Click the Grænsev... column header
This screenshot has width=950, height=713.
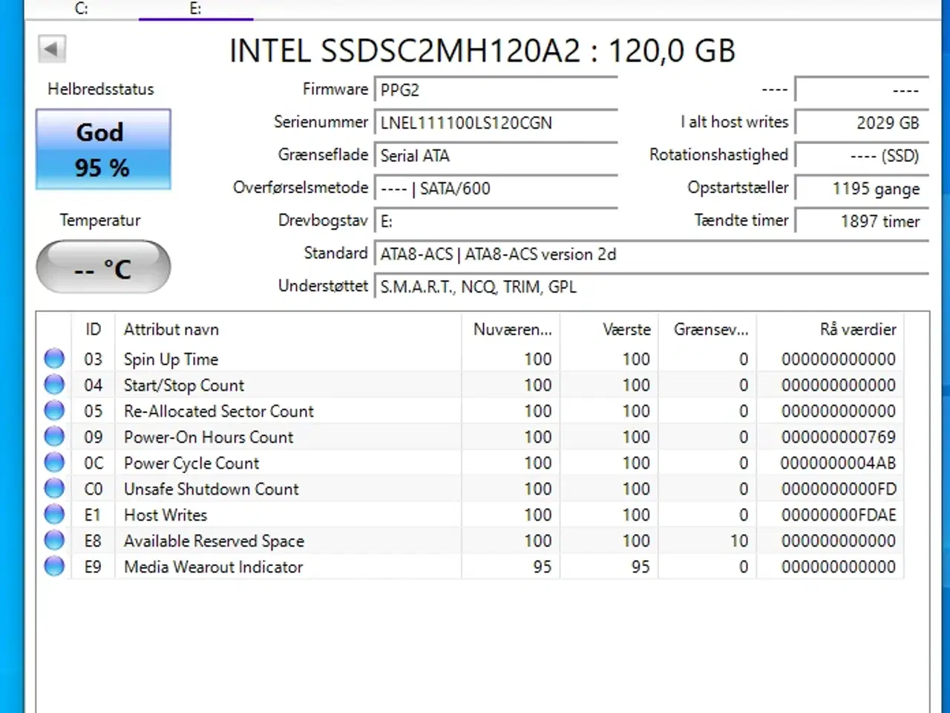coord(707,329)
